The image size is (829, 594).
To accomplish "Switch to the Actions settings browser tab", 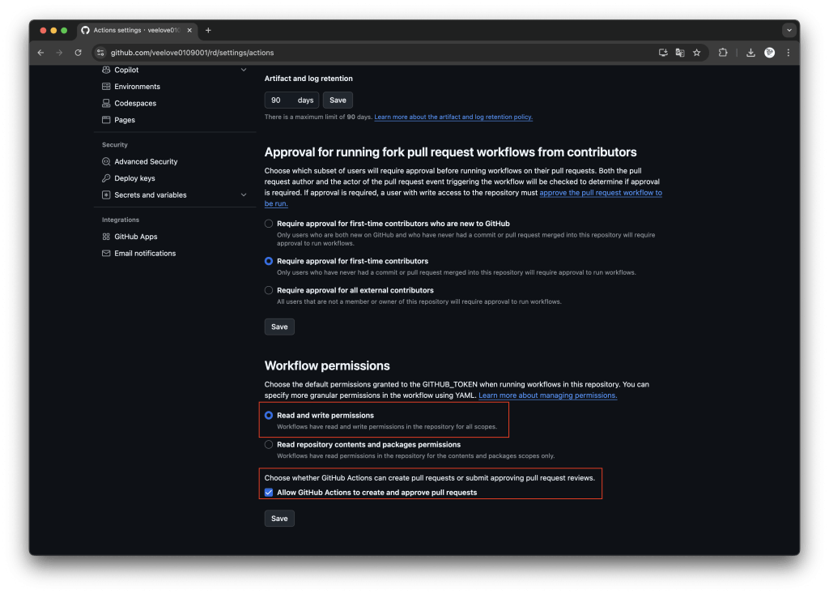I will pos(134,30).
